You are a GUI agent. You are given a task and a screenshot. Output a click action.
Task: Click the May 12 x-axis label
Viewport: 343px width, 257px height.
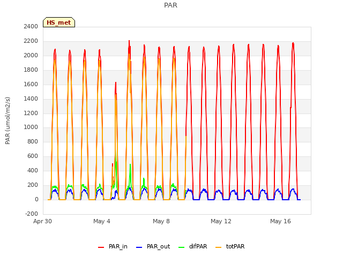coord(221,221)
